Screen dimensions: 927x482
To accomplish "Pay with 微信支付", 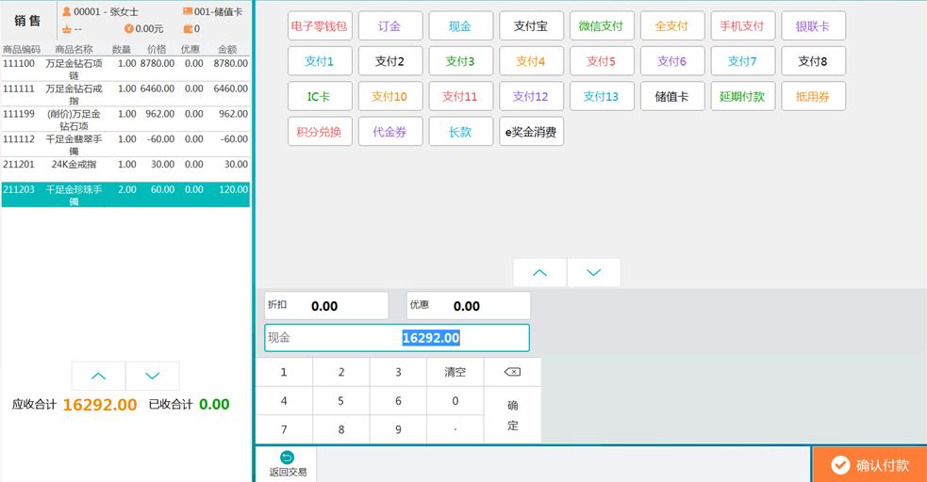I will pyautogui.click(x=602, y=26).
